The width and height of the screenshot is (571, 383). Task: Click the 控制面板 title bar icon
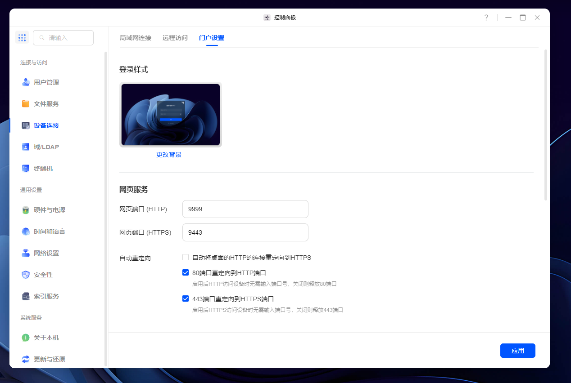pos(267,18)
